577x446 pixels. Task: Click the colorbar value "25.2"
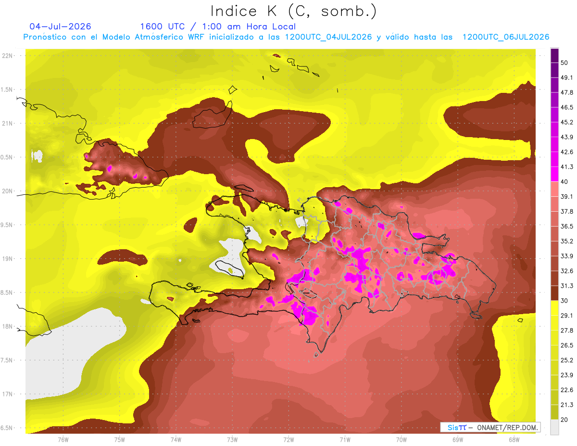[x=566, y=360]
